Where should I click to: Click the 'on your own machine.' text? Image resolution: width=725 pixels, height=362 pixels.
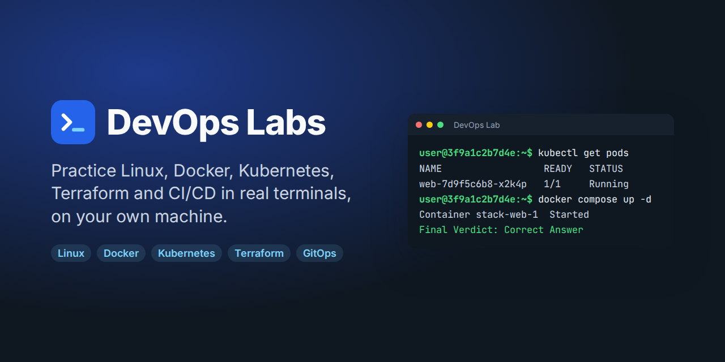pos(139,217)
